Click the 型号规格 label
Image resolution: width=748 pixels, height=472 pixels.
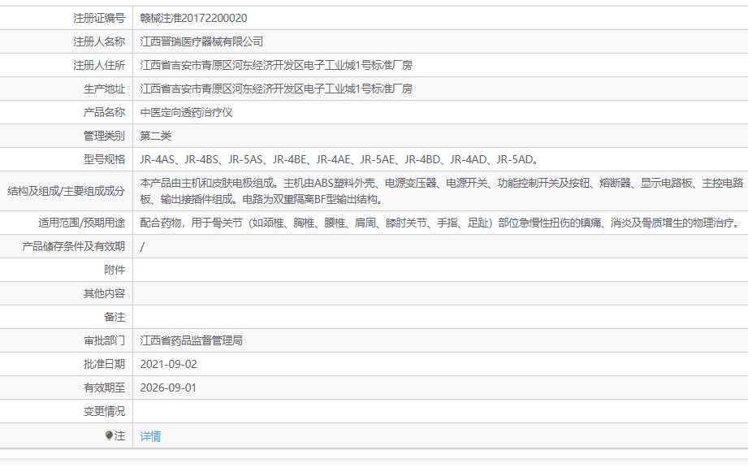pos(105,159)
